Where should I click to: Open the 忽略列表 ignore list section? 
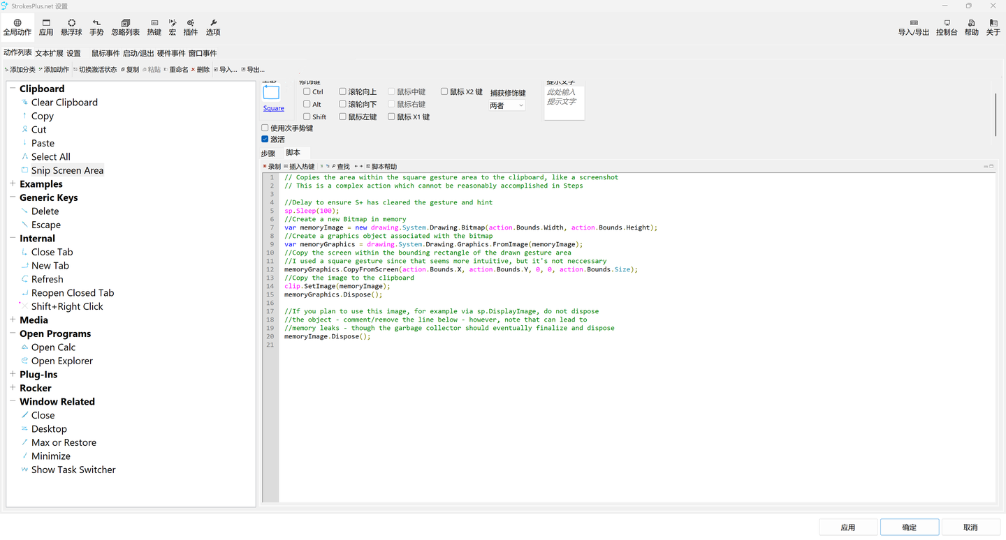pos(126,27)
